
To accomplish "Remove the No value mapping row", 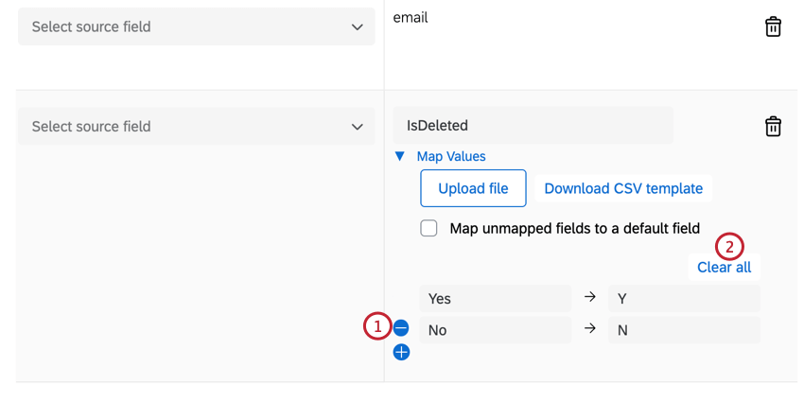I will click(x=401, y=328).
